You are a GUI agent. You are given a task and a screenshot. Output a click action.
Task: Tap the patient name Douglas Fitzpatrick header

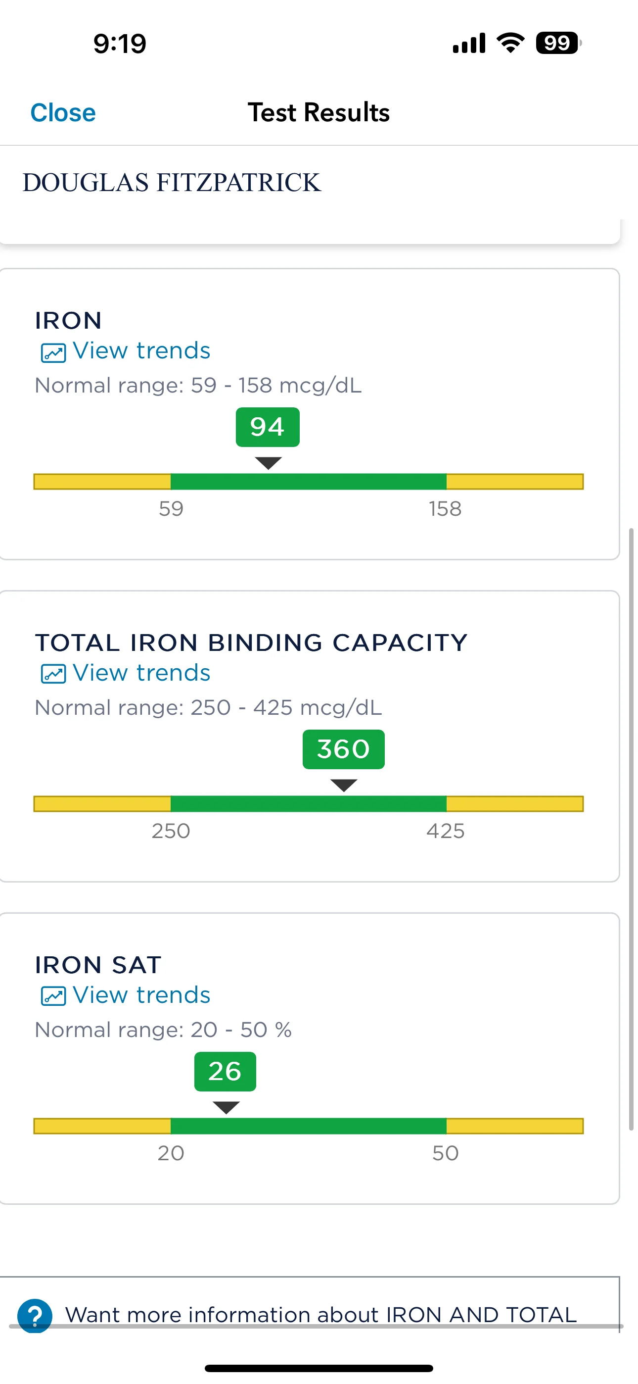pos(172,183)
